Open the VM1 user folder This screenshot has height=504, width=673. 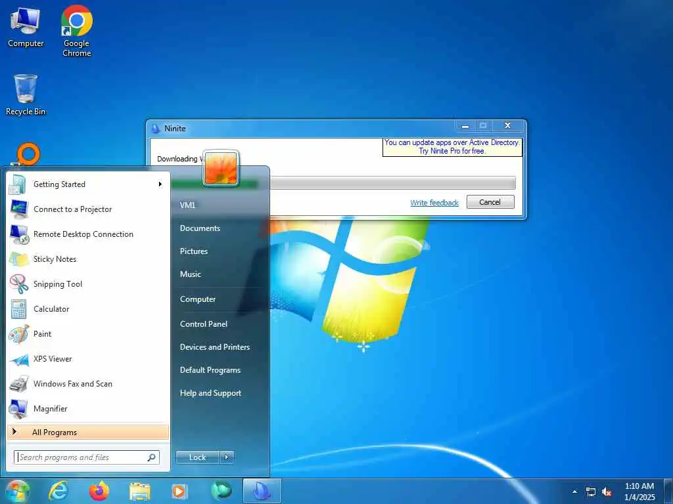(187, 205)
